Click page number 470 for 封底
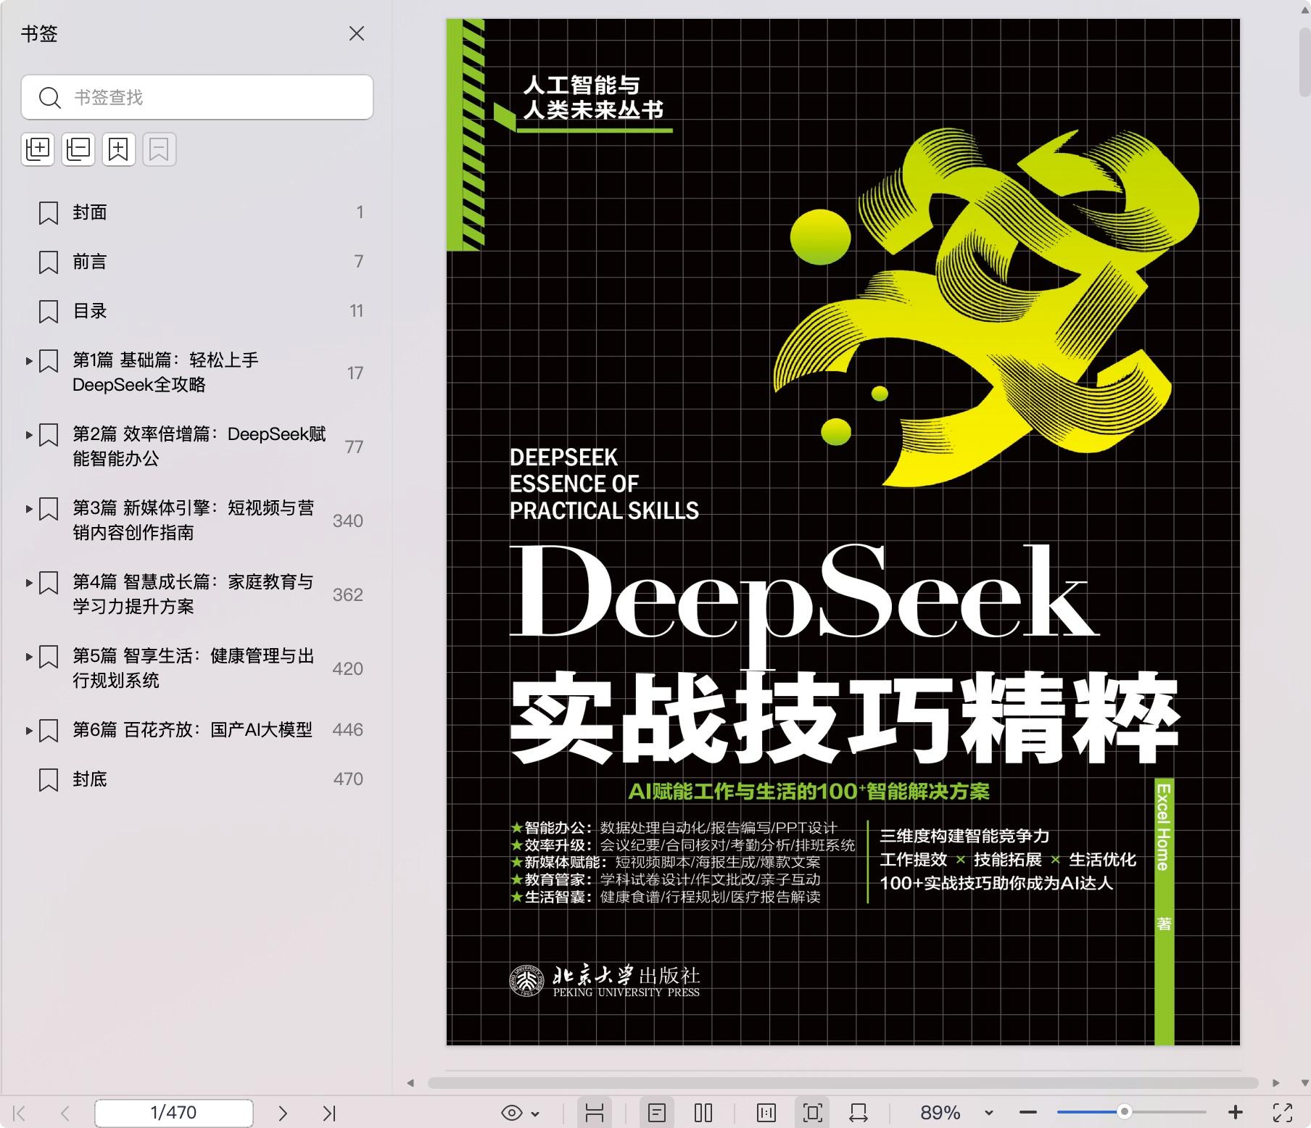1311x1128 pixels. [348, 779]
